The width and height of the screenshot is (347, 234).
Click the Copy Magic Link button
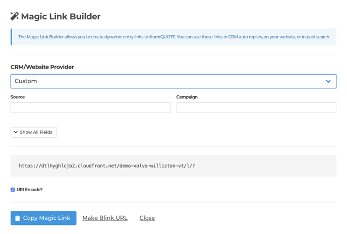pyautogui.click(x=43, y=218)
